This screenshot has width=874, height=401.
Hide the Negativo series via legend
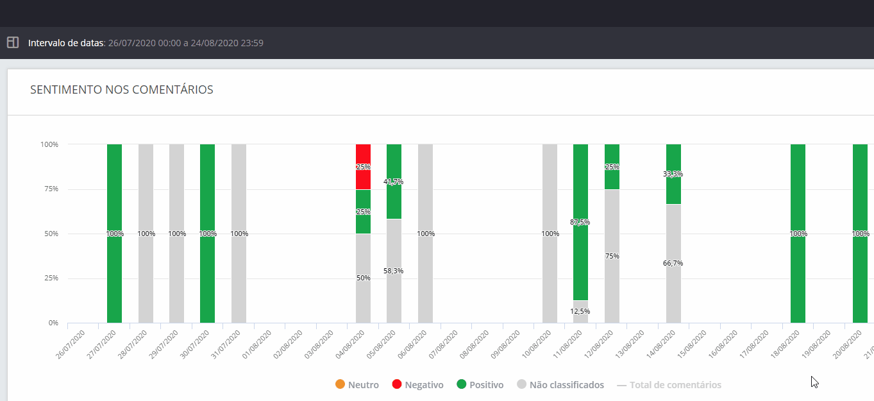417,385
